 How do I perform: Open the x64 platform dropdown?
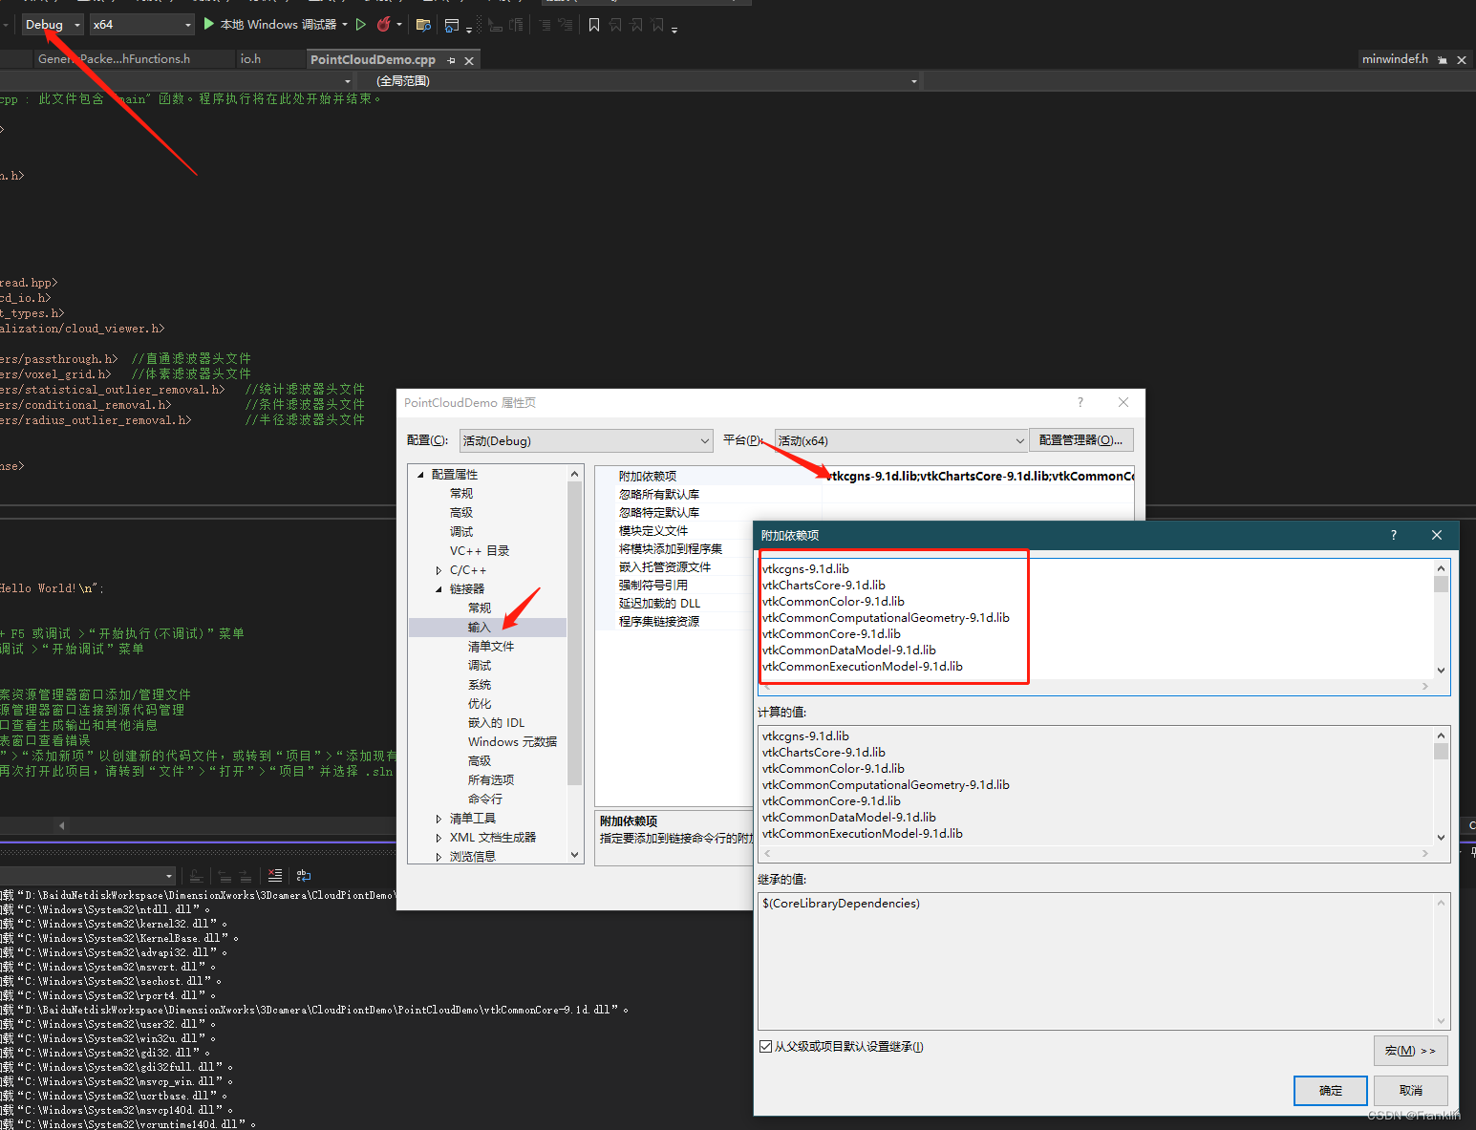pyautogui.click(x=142, y=24)
